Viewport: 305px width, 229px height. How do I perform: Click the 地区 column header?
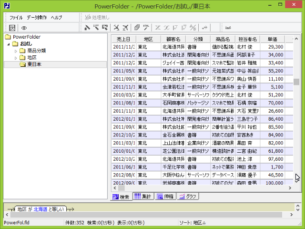148,39
